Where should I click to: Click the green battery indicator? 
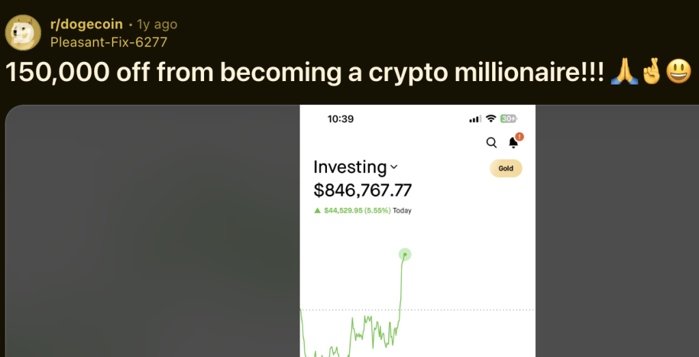[509, 119]
